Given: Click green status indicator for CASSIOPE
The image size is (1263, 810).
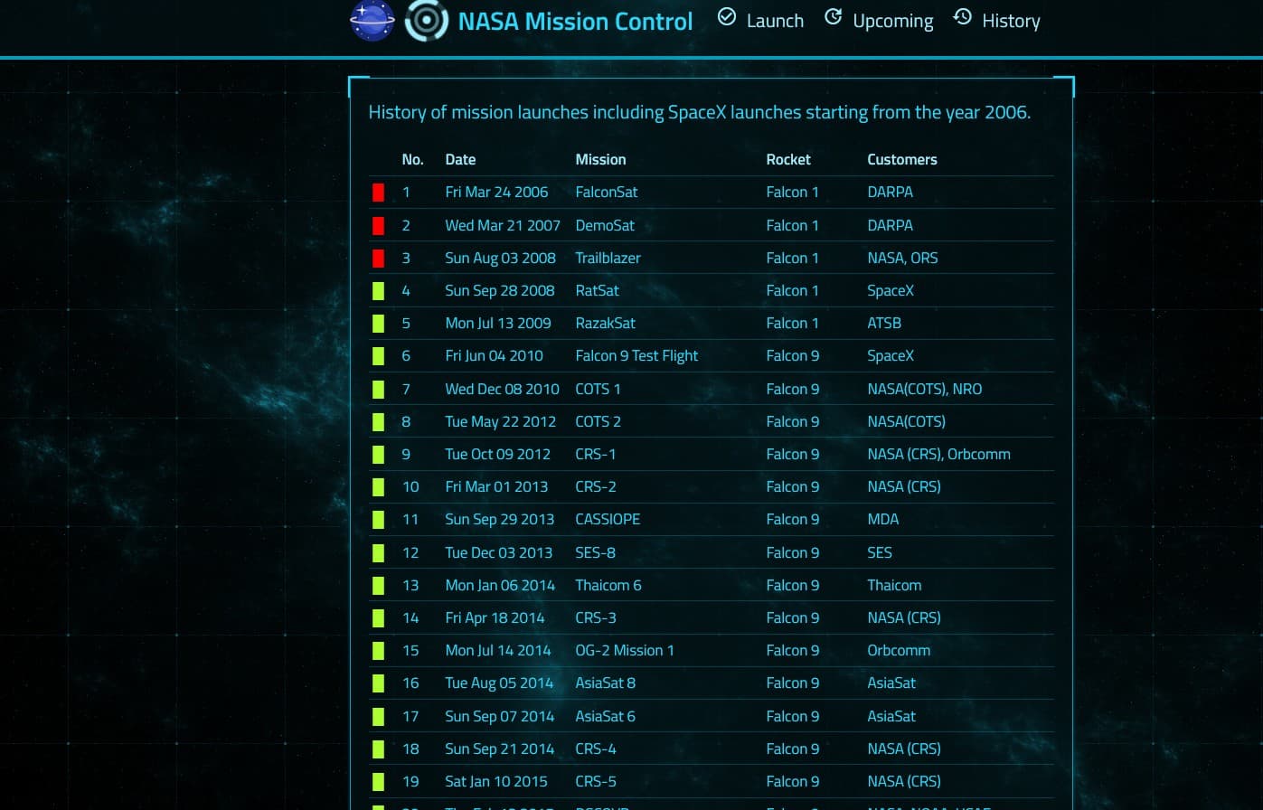Looking at the screenshot, I should click(x=378, y=520).
